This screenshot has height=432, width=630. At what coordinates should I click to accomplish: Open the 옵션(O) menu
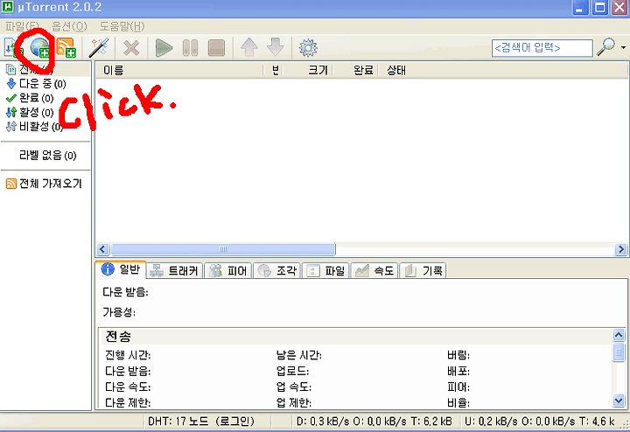[69, 26]
